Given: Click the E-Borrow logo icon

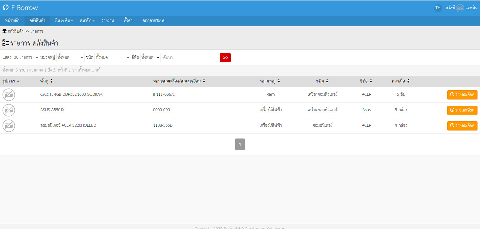Looking at the screenshot, I should point(6,7).
